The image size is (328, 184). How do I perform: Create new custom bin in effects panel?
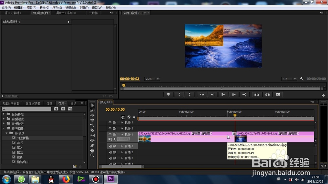point(75,166)
